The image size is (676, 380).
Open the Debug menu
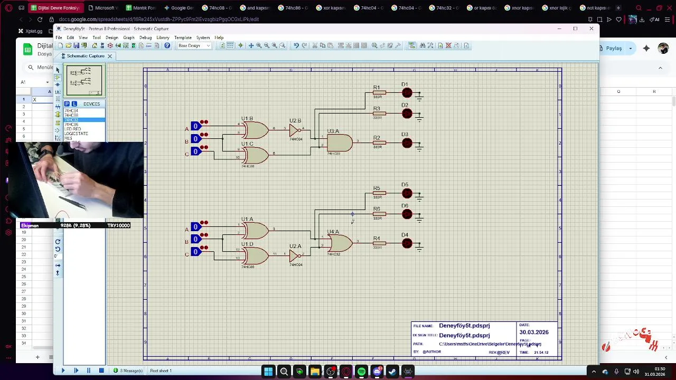pyautogui.click(x=145, y=37)
